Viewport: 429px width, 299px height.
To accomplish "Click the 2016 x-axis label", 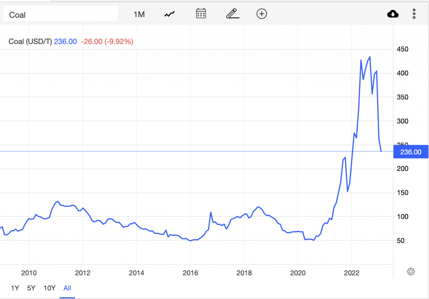I will 191,273.
